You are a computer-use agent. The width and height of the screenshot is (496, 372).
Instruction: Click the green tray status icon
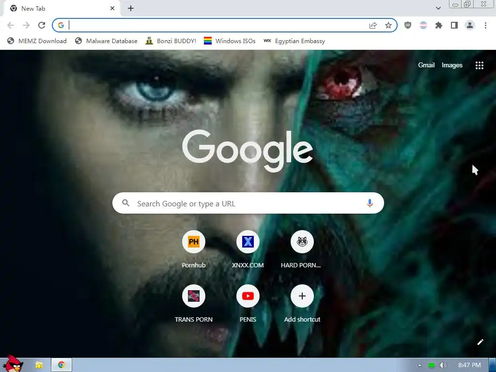[x=431, y=365]
